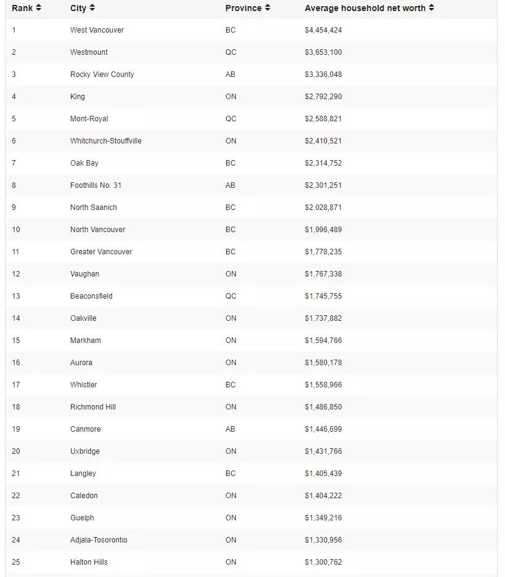Click the Canmore city entry
This screenshot has height=577, width=505.
[85, 429]
